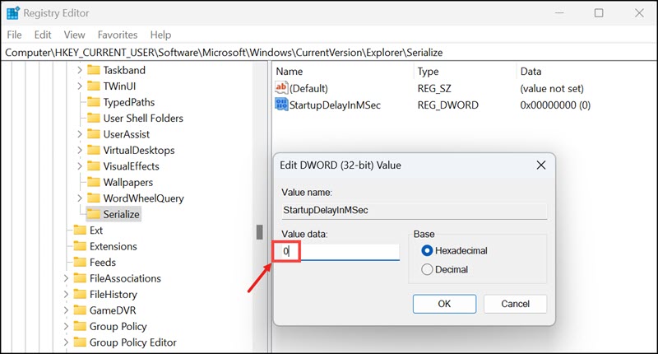
Task: Select the Serialize key label
Action: 121,214
